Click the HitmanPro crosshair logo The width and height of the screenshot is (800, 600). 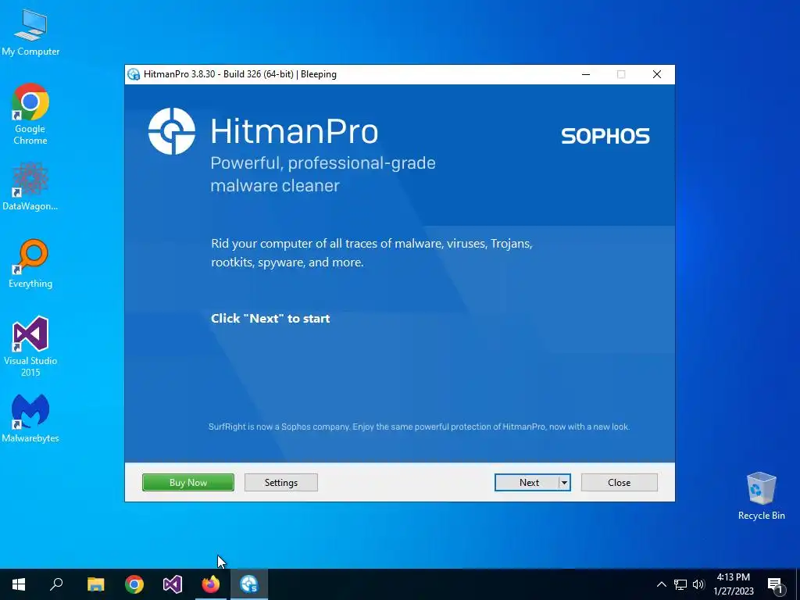click(171, 131)
